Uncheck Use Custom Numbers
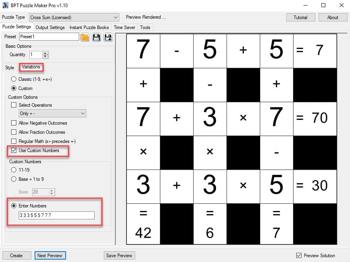 coord(14,151)
